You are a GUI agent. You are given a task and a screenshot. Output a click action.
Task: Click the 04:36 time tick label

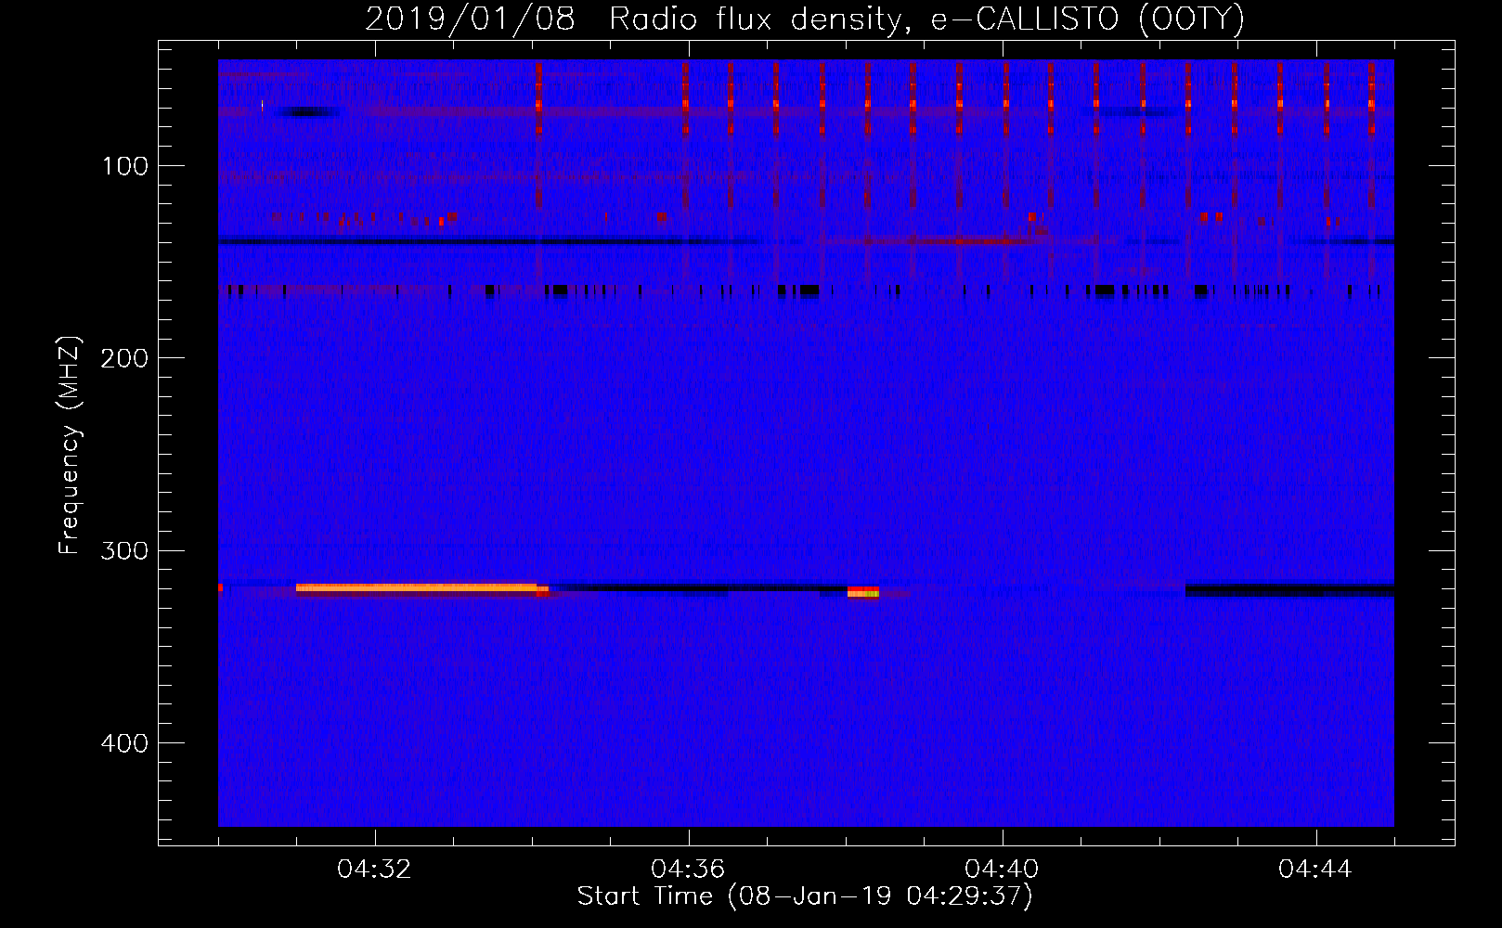688,870
